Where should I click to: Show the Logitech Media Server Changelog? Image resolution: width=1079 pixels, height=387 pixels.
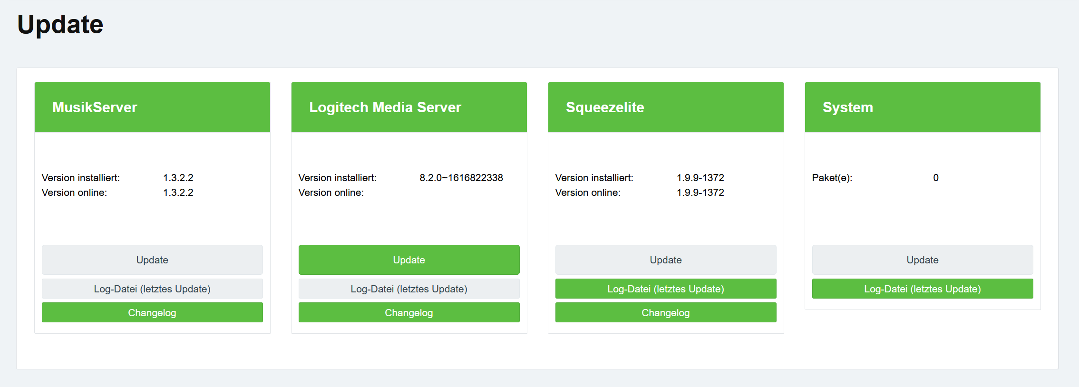(x=409, y=313)
